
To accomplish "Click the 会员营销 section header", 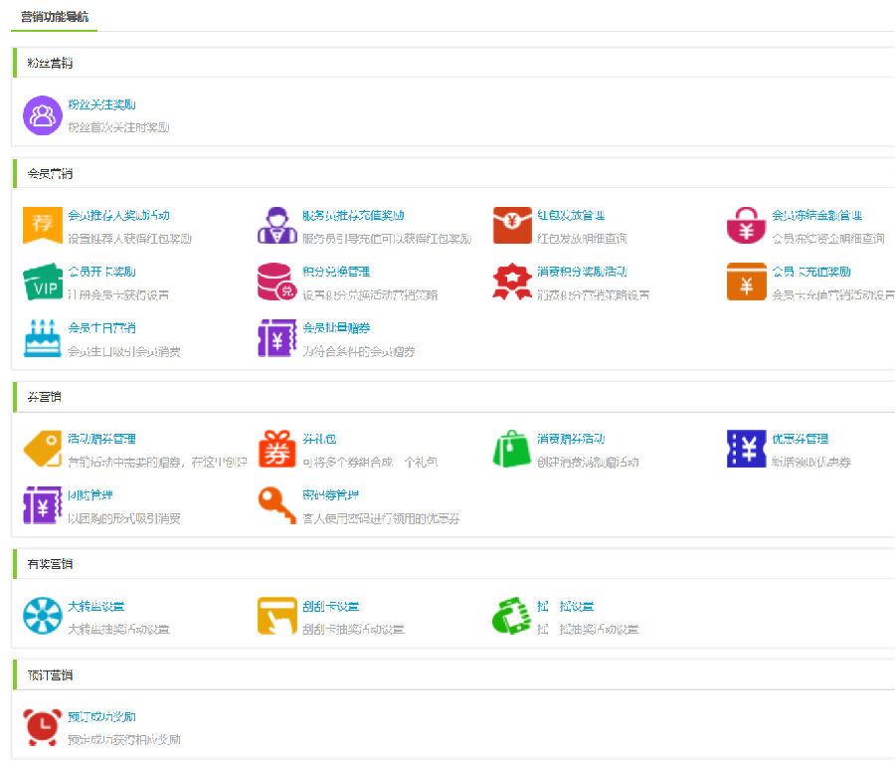I will [x=50, y=173].
